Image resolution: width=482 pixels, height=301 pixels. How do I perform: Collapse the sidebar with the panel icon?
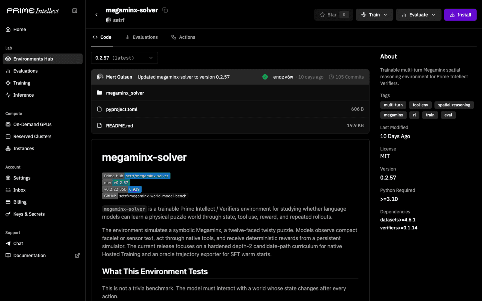75,11
